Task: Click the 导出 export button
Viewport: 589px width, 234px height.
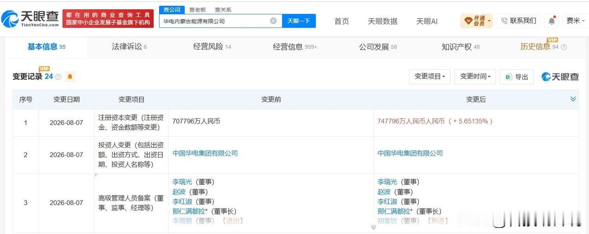Action: pyautogui.click(x=517, y=77)
